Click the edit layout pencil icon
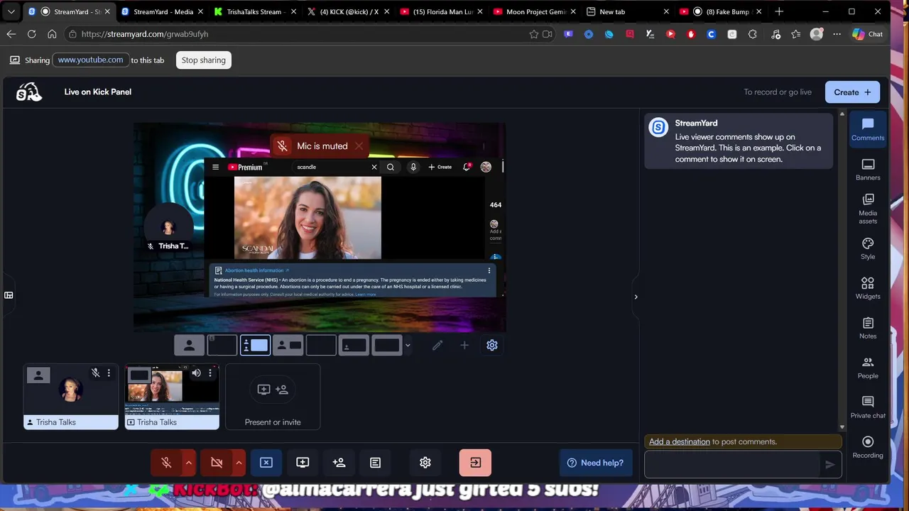Viewport: 909px width, 511px height. pyautogui.click(x=437, y=346)
